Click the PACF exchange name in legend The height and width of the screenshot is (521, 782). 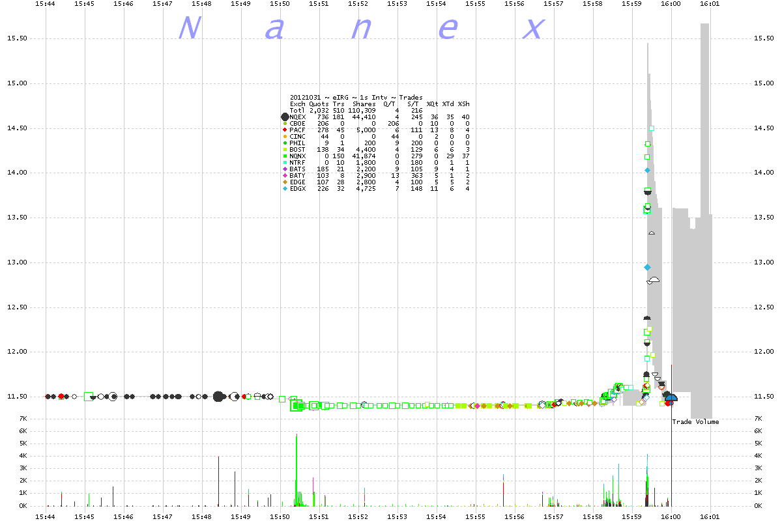tap(297, 130)
